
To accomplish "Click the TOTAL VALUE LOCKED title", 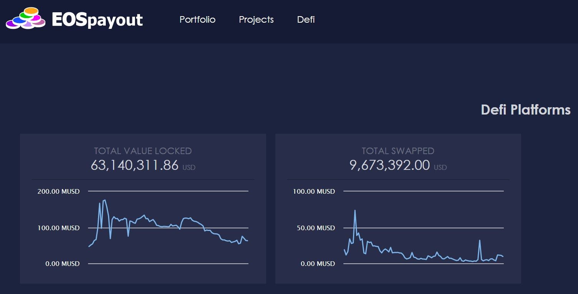I will (x=143, y=151).
